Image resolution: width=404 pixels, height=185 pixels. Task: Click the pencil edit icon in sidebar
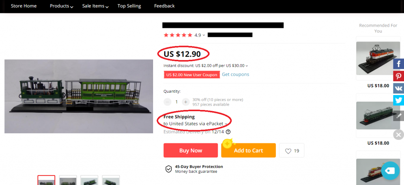click(x=398, y=115)
